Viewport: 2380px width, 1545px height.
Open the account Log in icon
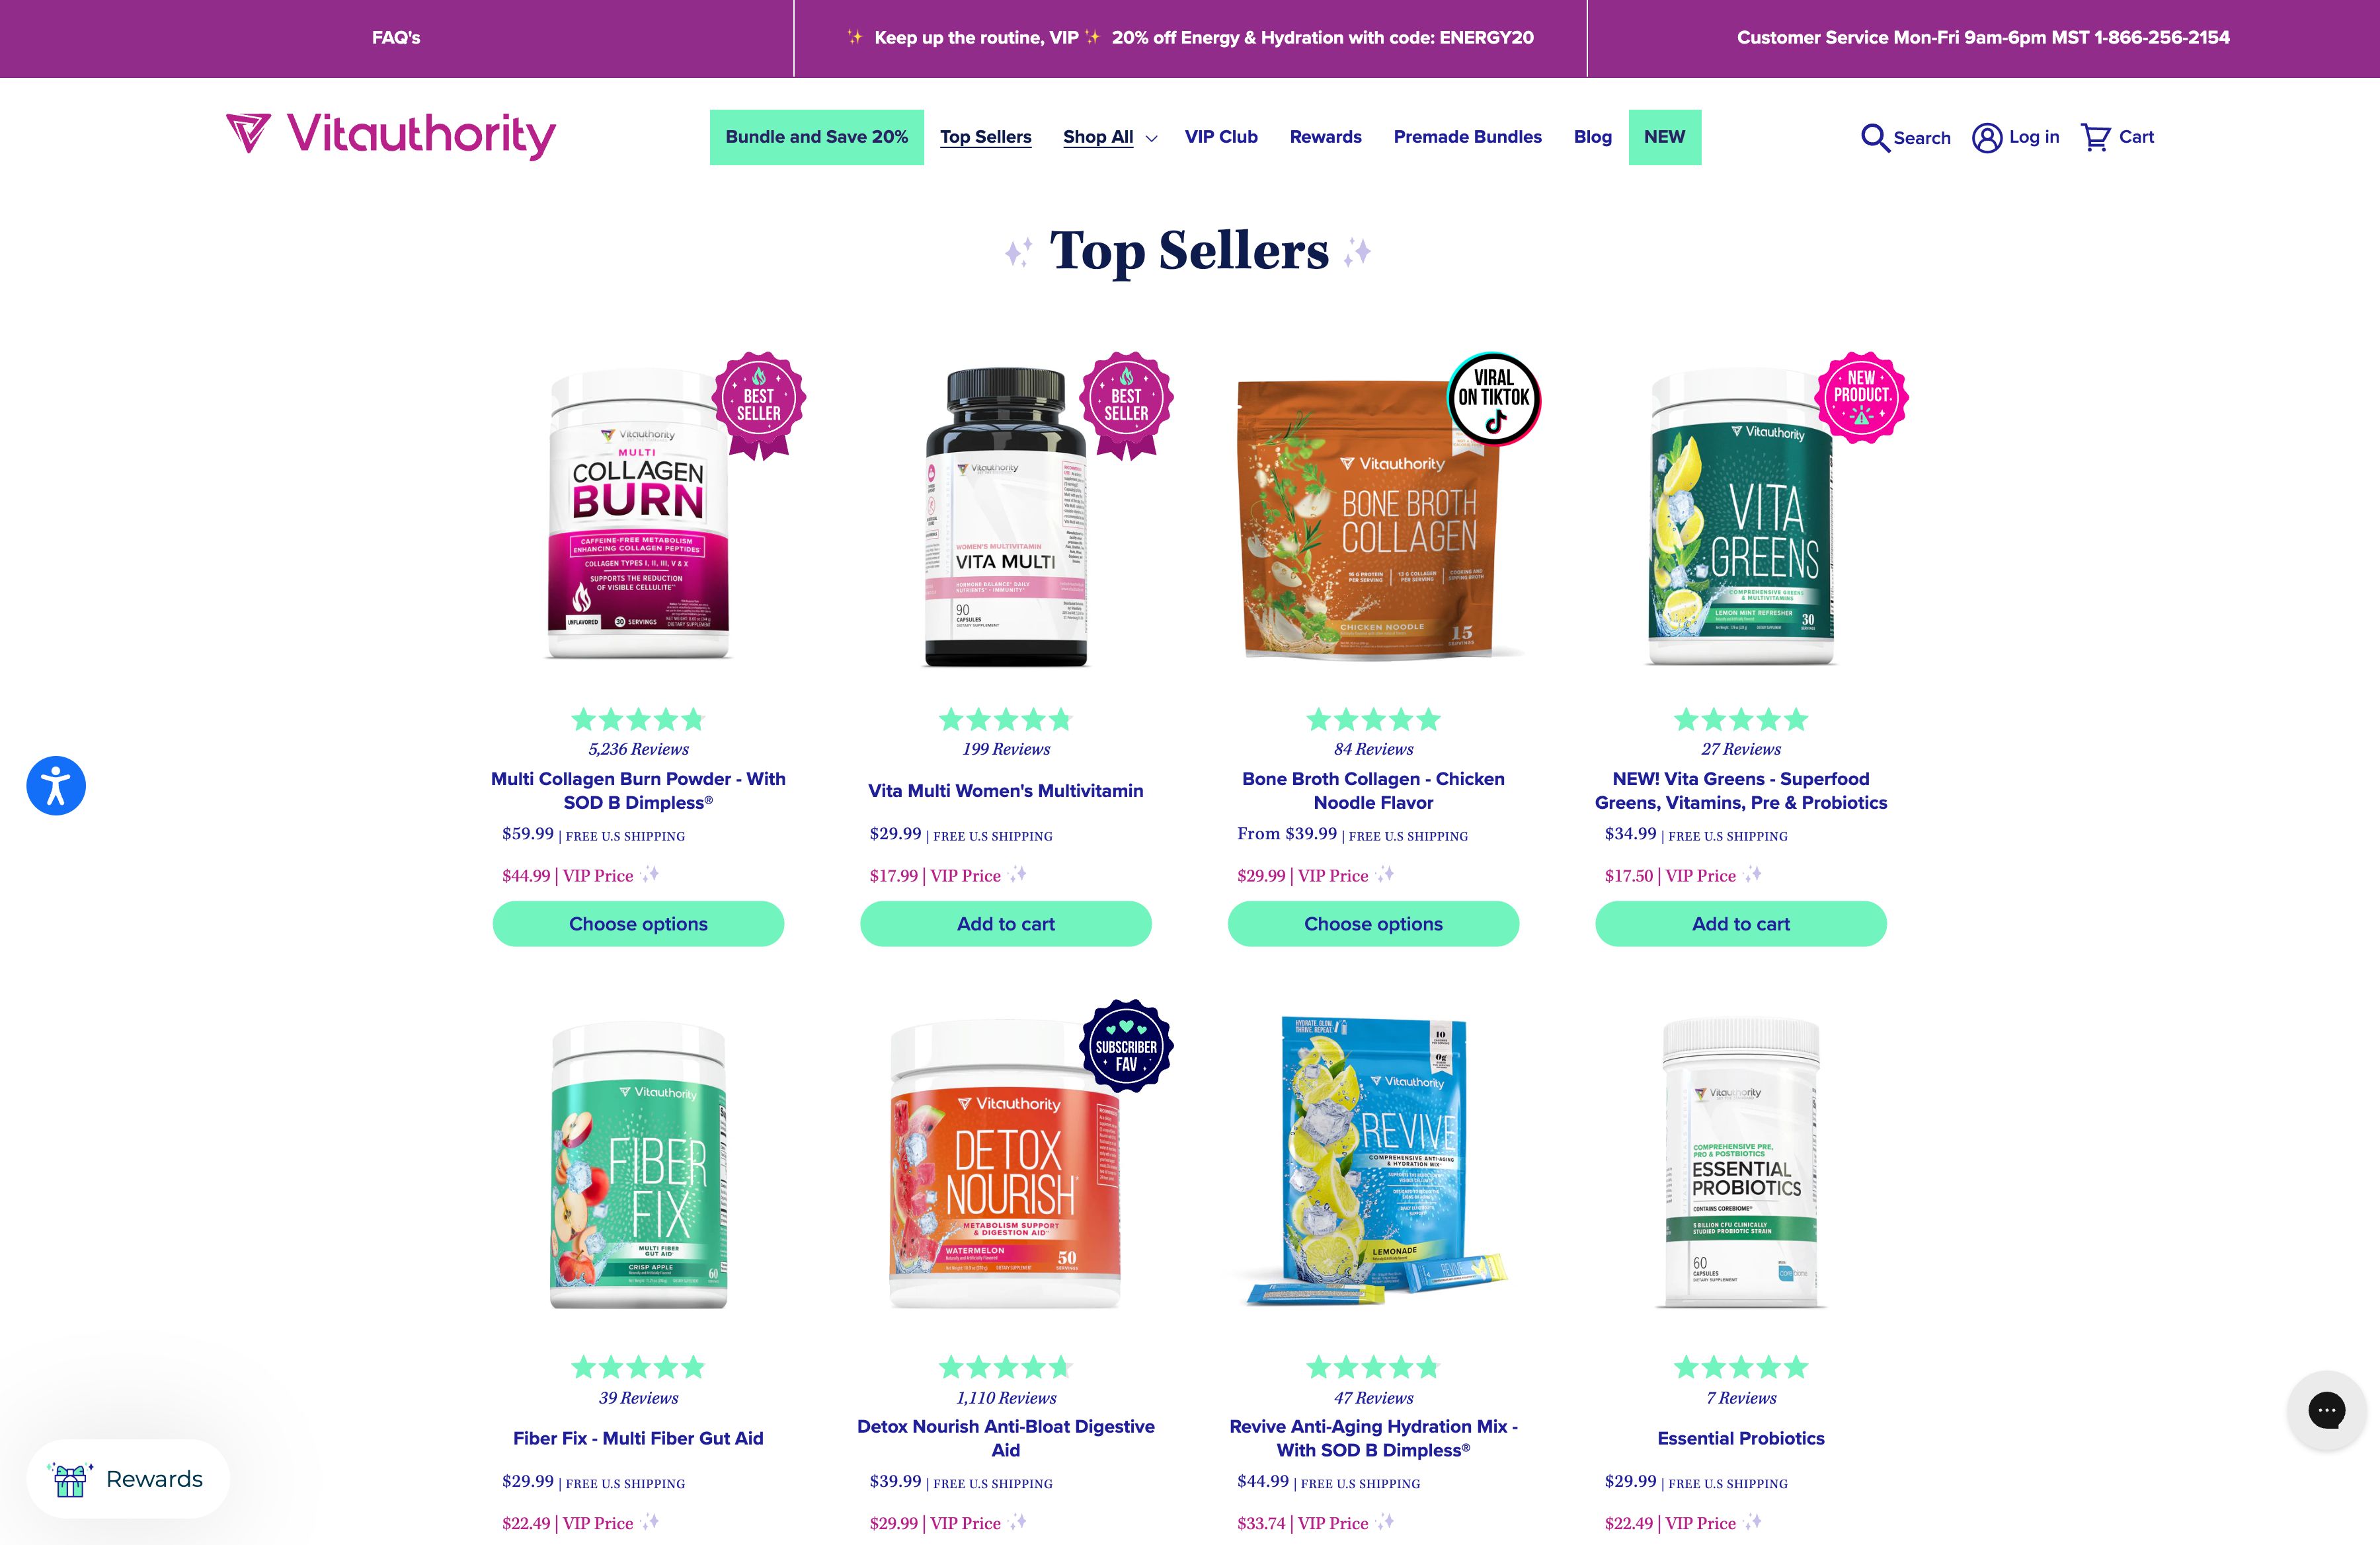(1986, 138)
